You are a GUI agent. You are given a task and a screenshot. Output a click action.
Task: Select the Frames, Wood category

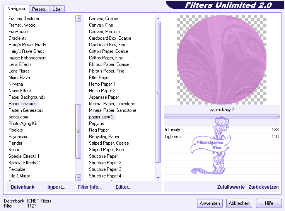22,25
